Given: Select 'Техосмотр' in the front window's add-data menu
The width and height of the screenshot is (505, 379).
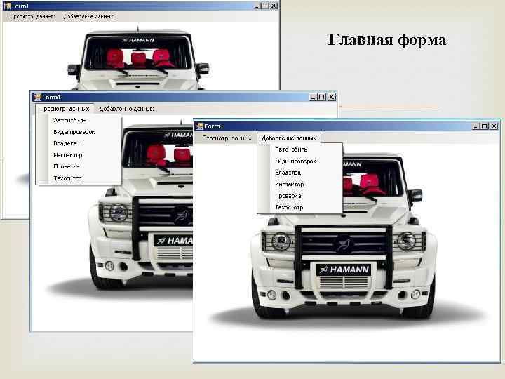Looking at the screenshot, I should (x=289, y=208).
